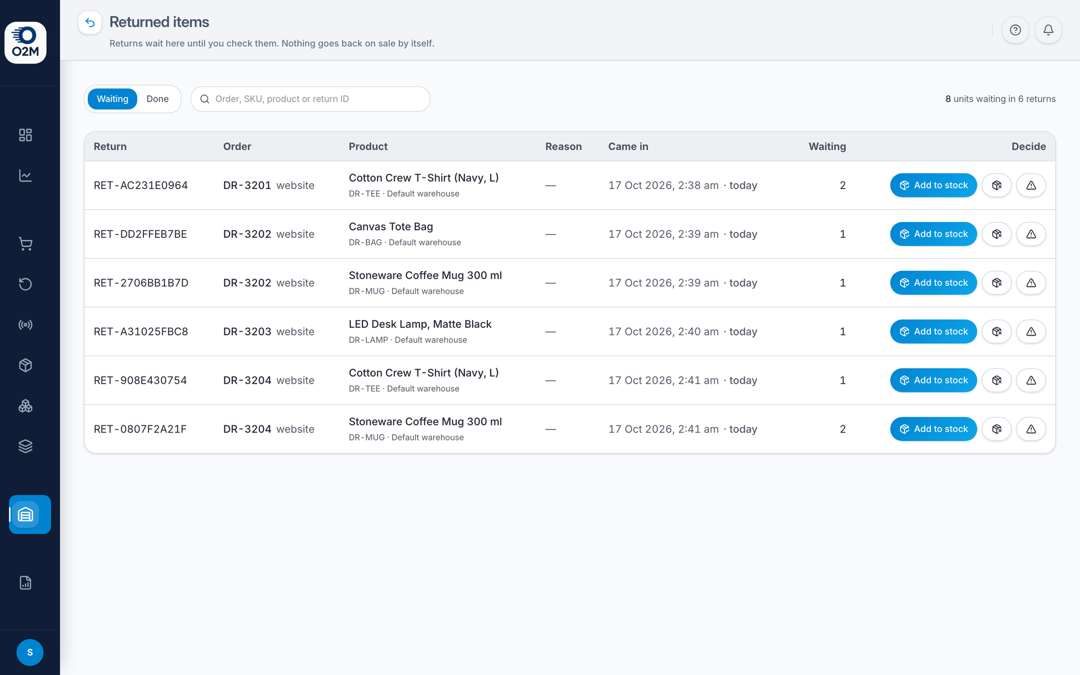Open the shopping cart orders icon
This screenshot has height=675, width=1080.
point(25,244)
